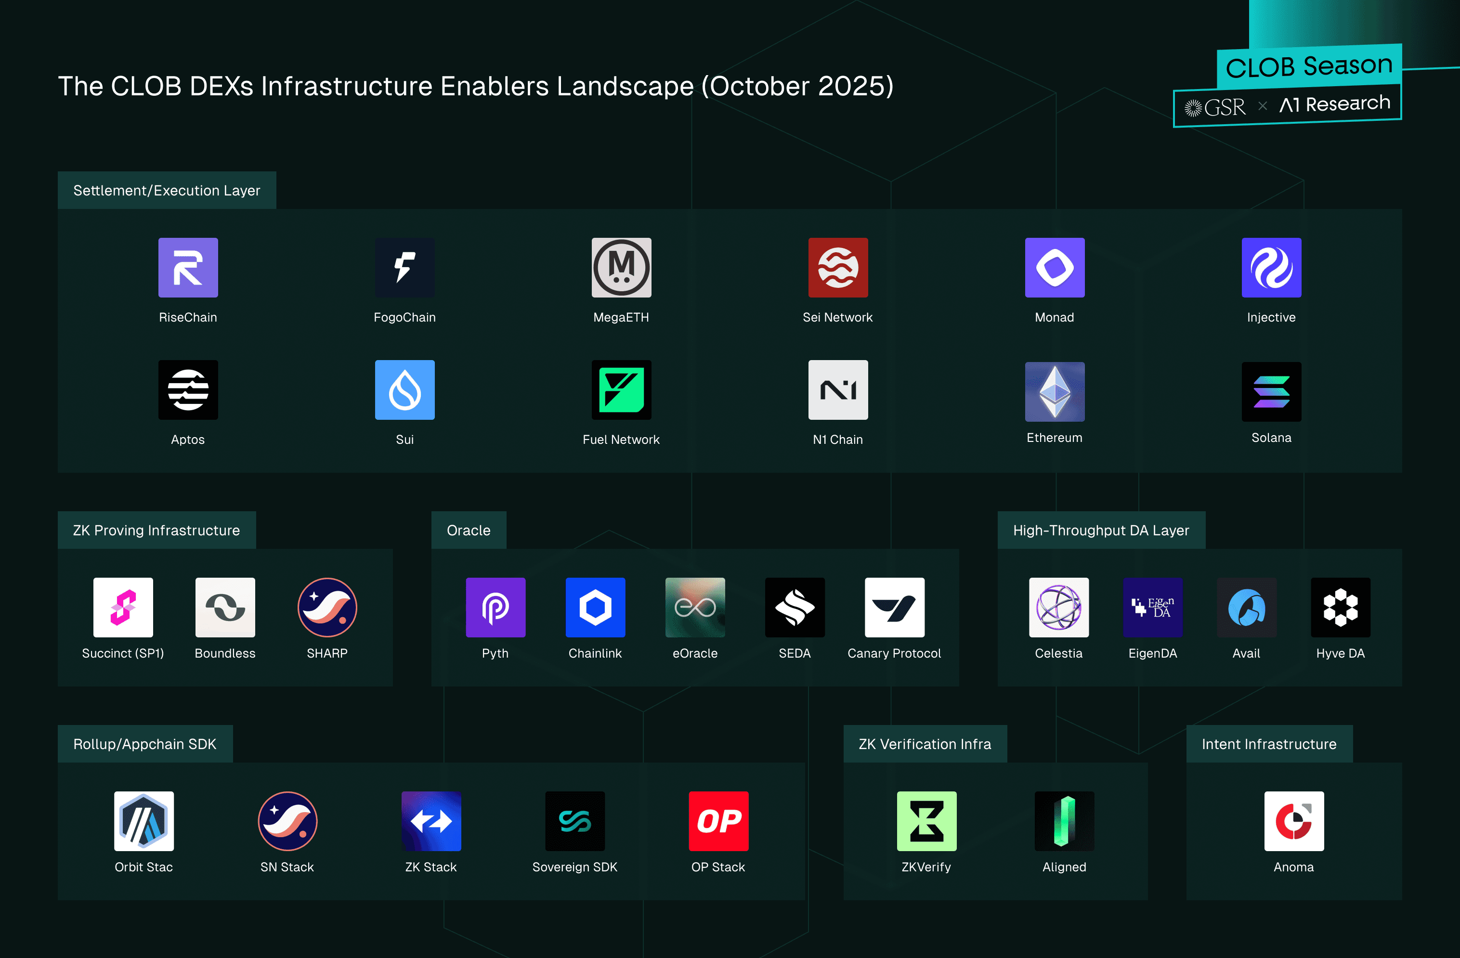Screen dimensions: 1460x958
Task: Select the Boundless logo icon
Action: (225, 607)
